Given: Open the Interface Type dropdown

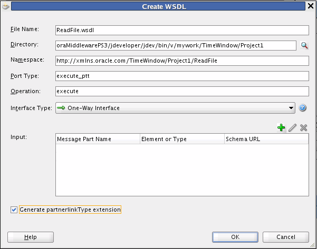Looking at the screenshot, I should click(x=291, y=108).
